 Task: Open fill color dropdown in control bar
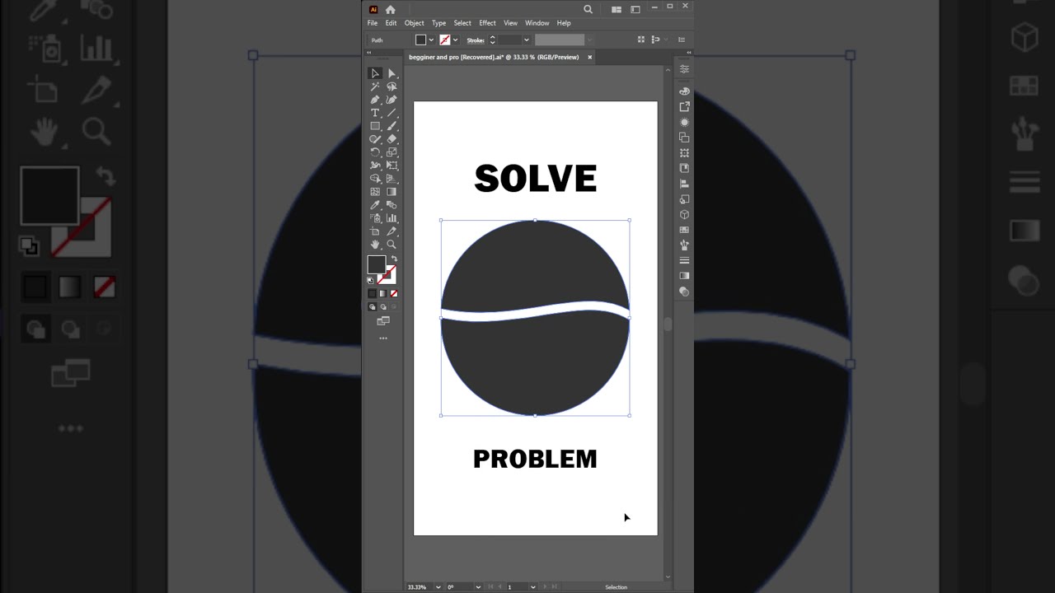pos(431,40)
